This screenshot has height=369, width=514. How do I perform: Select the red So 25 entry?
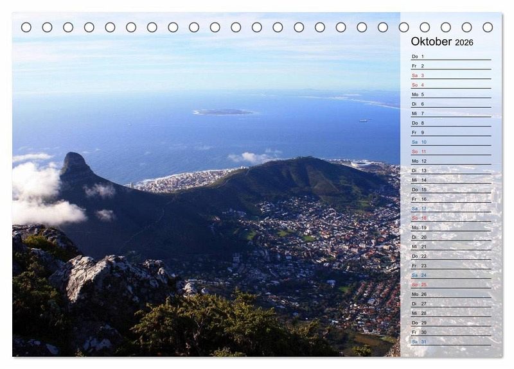[x=450, y=284]
